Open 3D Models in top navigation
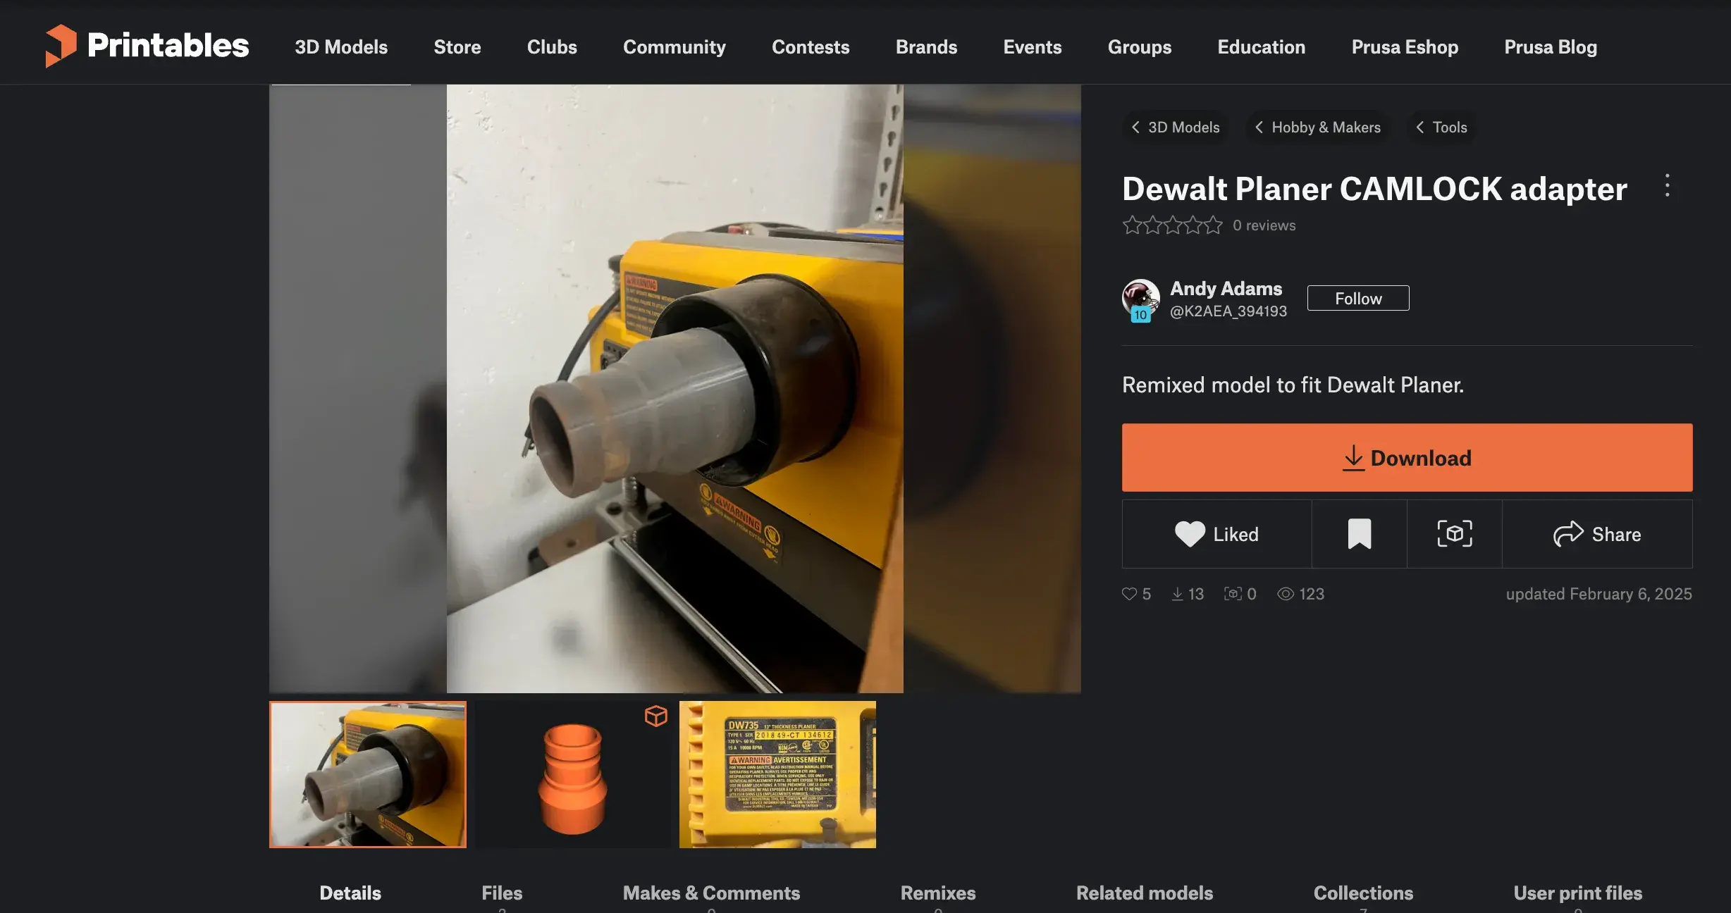 [x=341, y=47]
